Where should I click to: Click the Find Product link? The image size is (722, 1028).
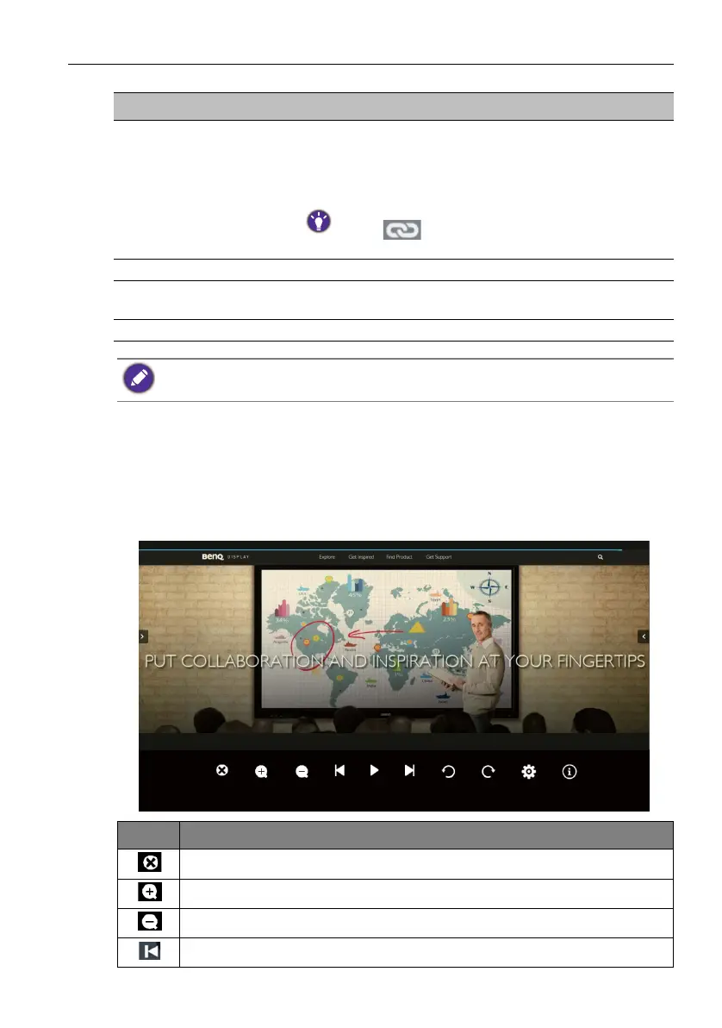[399, 557]
